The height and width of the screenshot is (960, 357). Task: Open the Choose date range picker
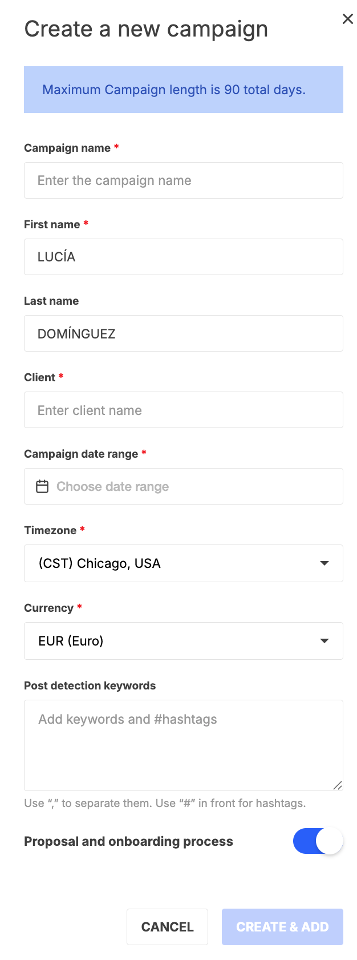[184, 486]
